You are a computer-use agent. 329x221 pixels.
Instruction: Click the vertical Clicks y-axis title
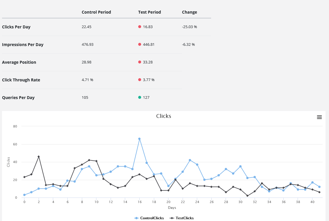tap(8, 162)
